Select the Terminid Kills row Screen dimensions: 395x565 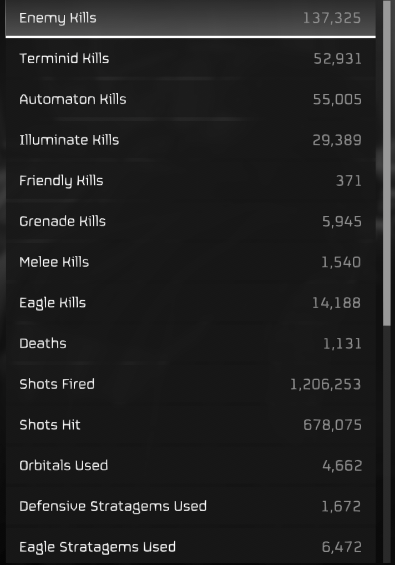point(190,58)
